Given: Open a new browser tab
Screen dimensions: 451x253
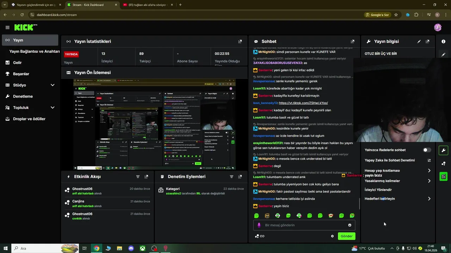Looking at the screenshot, I should (180, 5).
